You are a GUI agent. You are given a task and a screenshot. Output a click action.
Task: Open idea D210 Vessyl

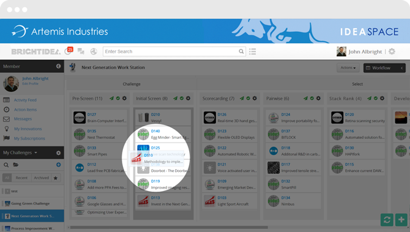point(163,118)
